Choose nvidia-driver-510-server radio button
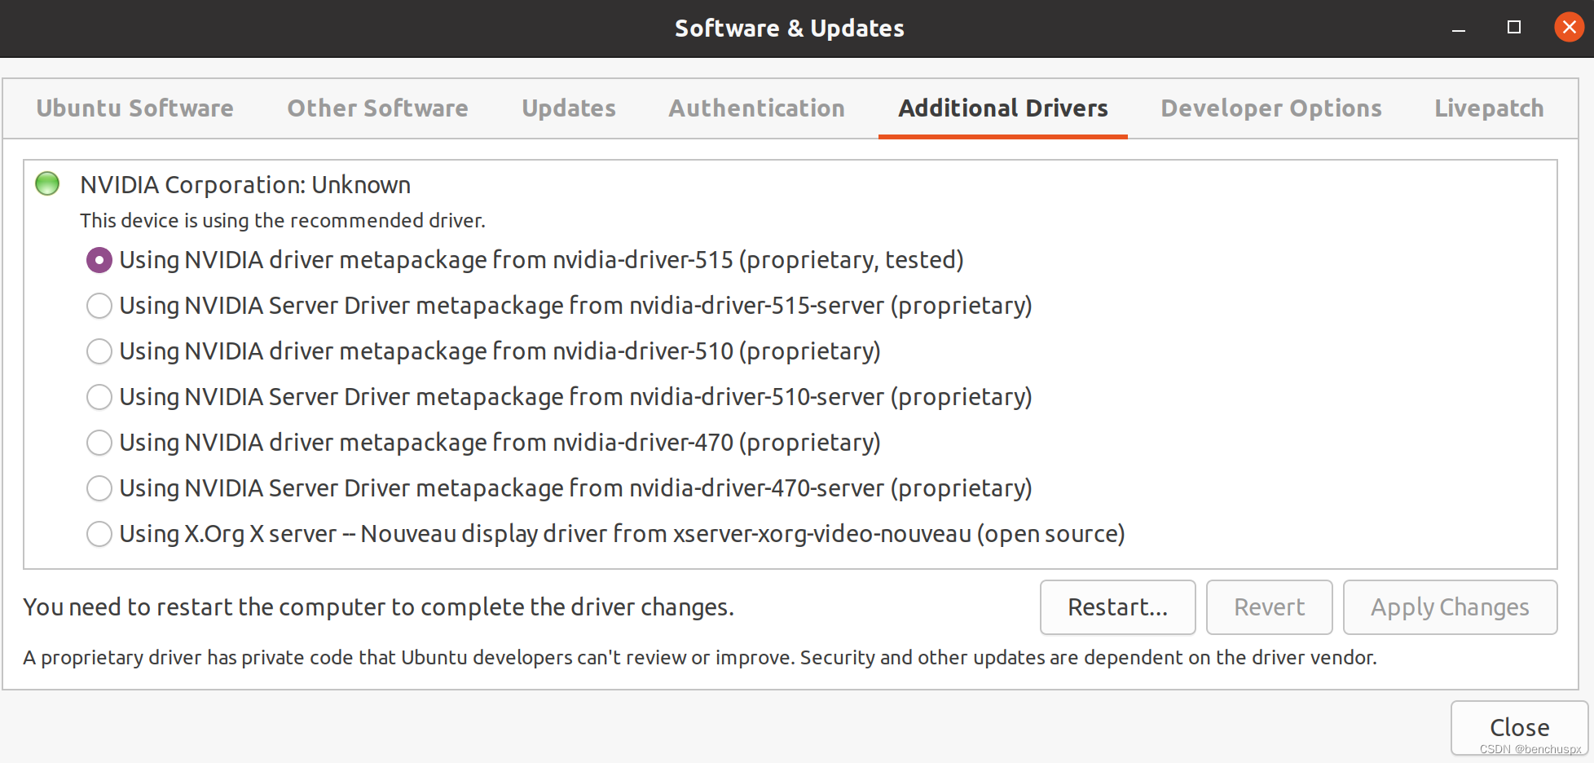1594x763 pixels. pos(99,397)
